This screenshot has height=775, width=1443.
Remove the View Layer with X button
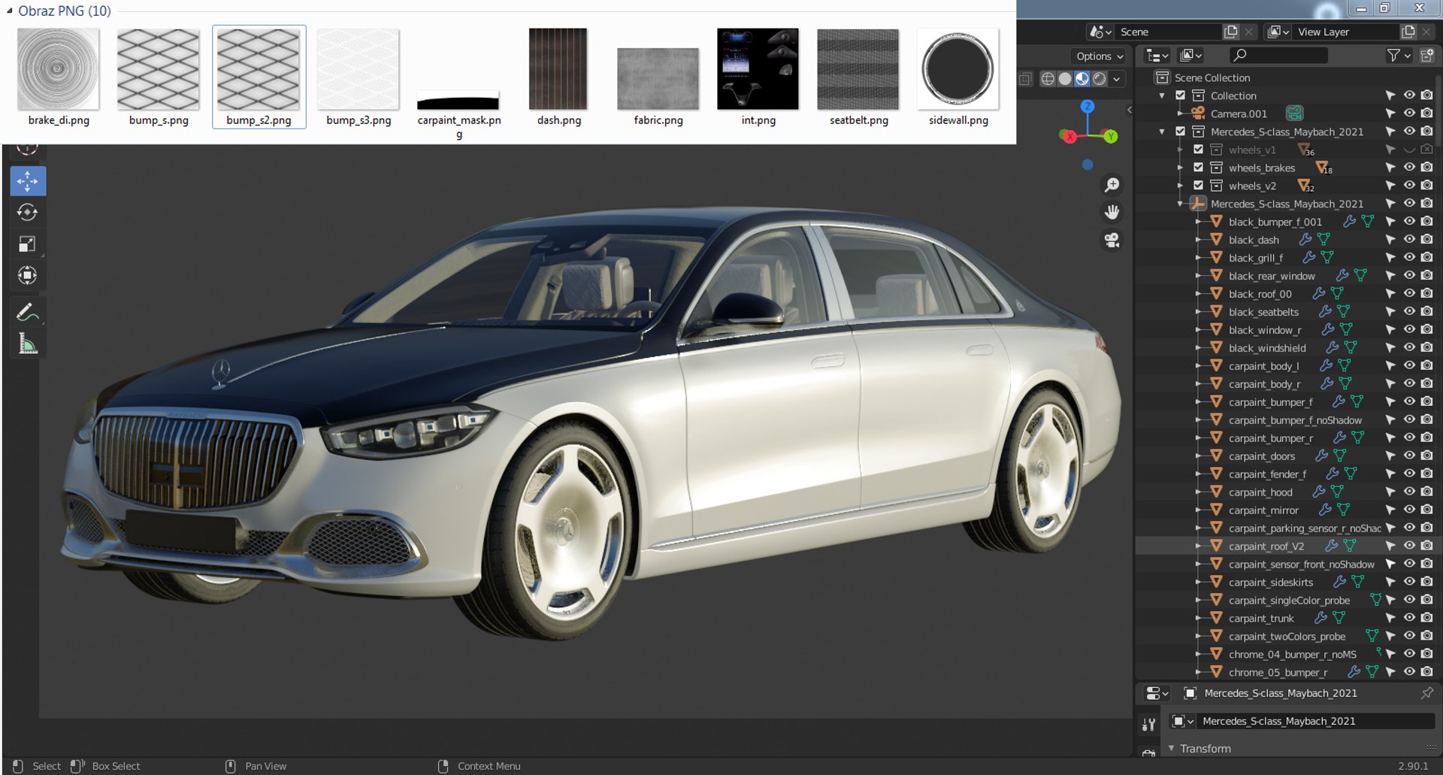pos(1426,32)
